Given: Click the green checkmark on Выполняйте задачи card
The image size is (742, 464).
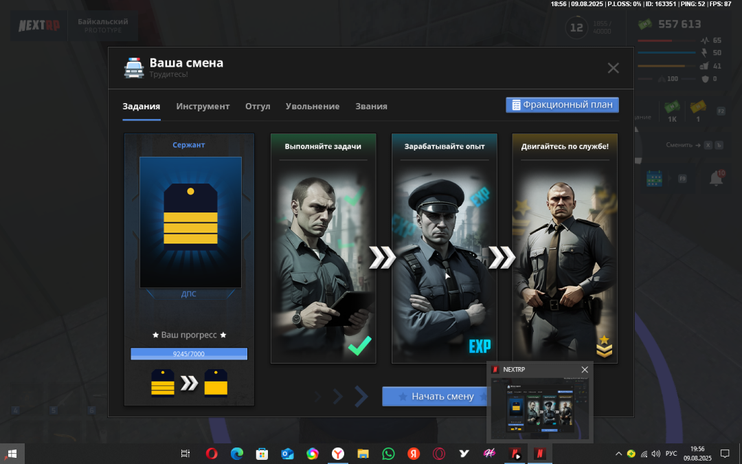Looking at the screenshot, I should (359, 346).
